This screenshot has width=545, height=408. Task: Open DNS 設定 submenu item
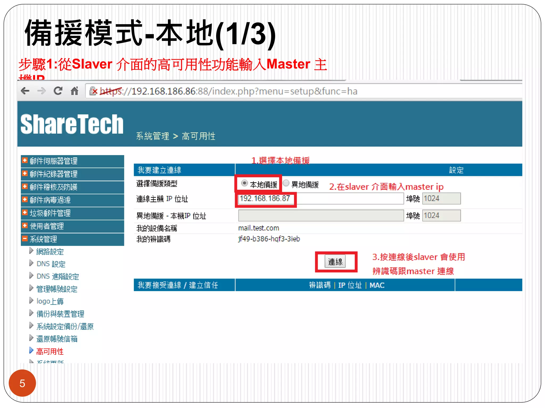[51, 264]
